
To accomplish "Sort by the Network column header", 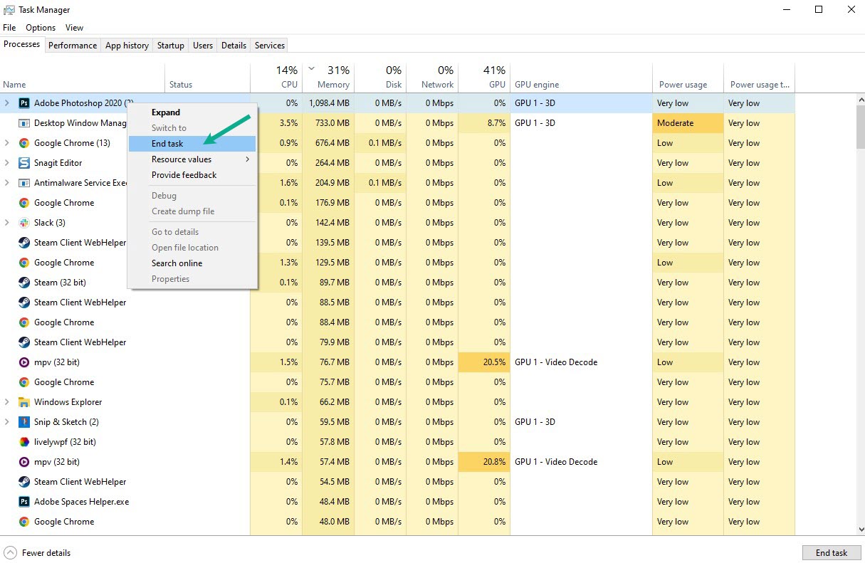I will 432,78.
